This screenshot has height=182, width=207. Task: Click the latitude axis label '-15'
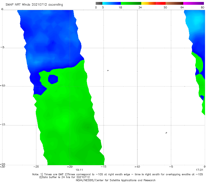[3, 124]
